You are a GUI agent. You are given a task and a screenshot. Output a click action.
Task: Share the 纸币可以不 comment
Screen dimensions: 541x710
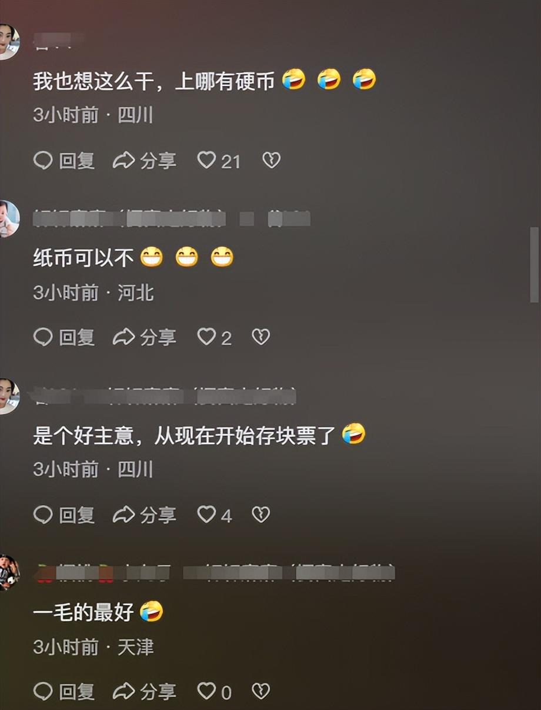[145, 337]
